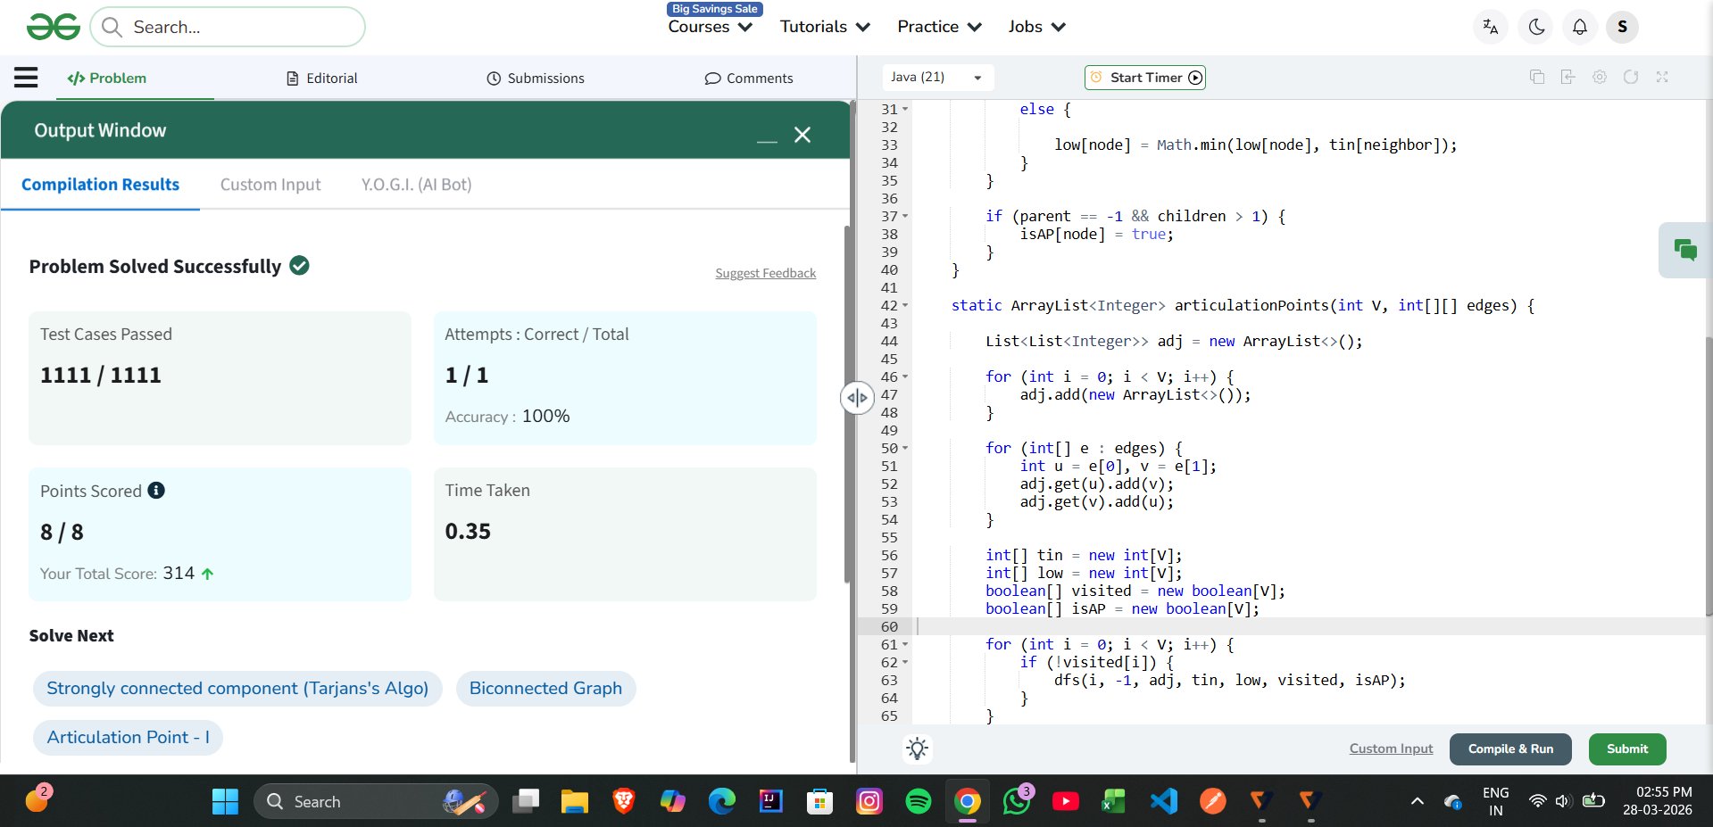1713x827 pixels.
Task: Click the copy code icon
Action: 1536,78
